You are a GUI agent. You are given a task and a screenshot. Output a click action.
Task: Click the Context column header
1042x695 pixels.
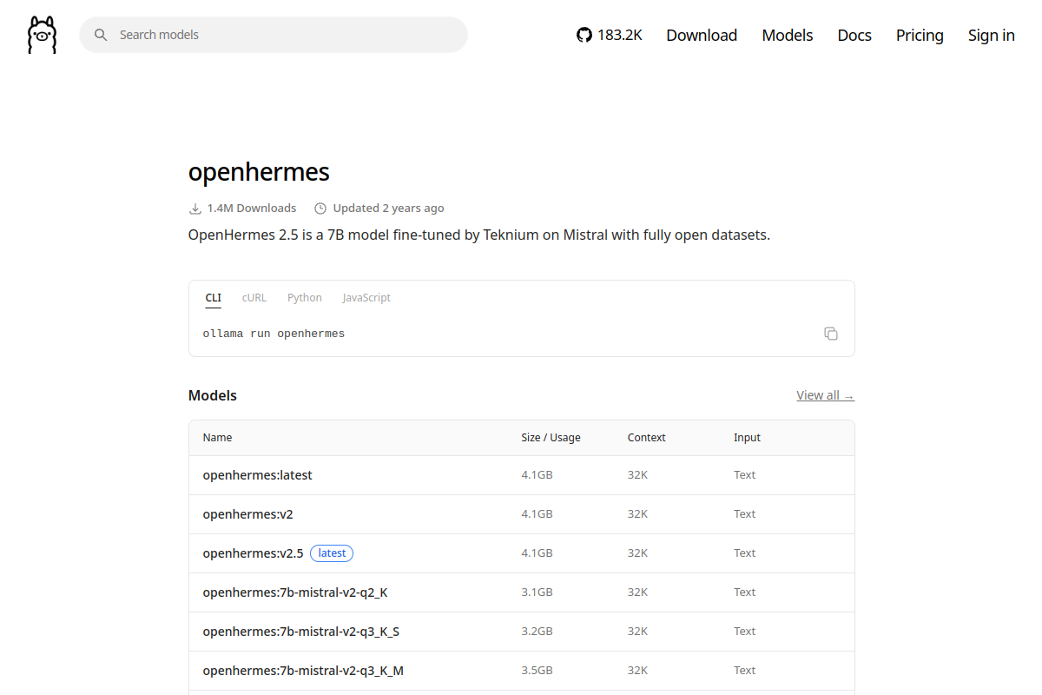tap(647, 438)
